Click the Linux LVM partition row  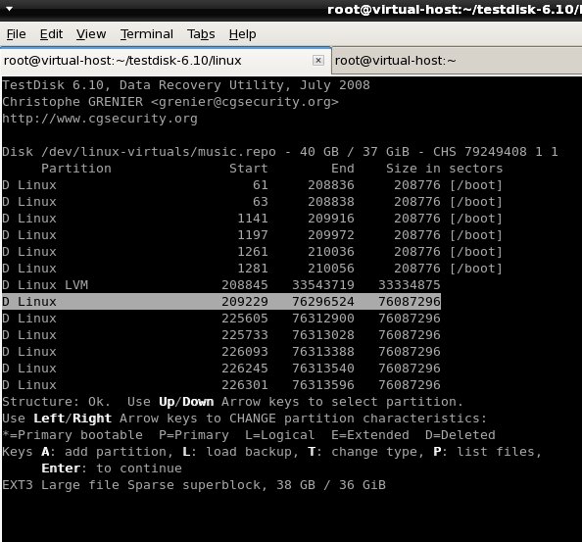coord(221,285)
